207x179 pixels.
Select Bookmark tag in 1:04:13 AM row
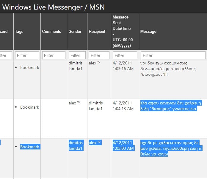click(30, 107)
